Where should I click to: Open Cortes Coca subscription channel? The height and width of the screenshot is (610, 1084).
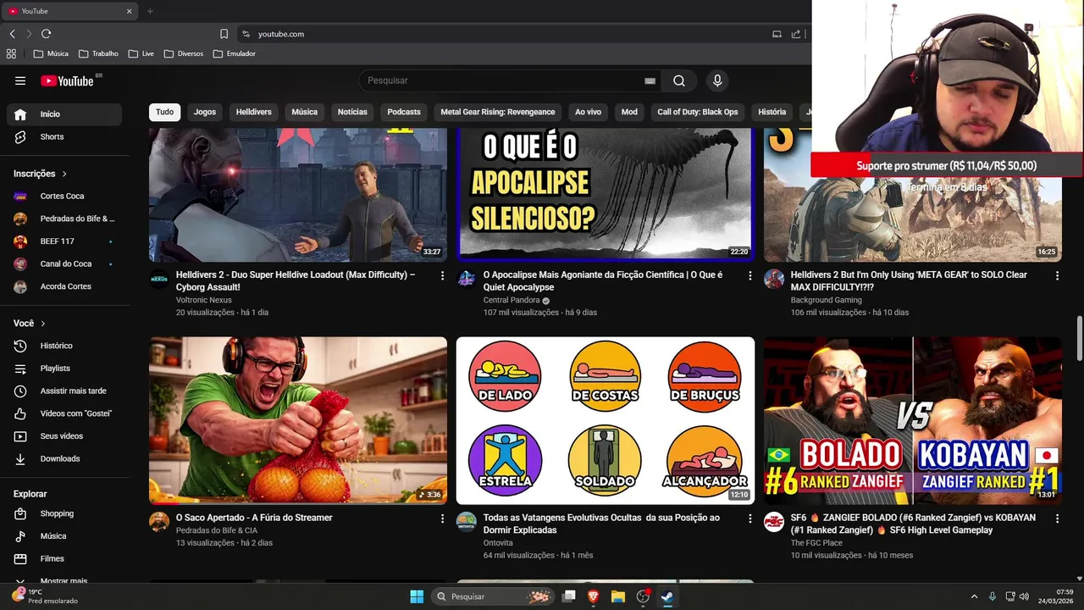pyautogui.click(x=64, y=197)
